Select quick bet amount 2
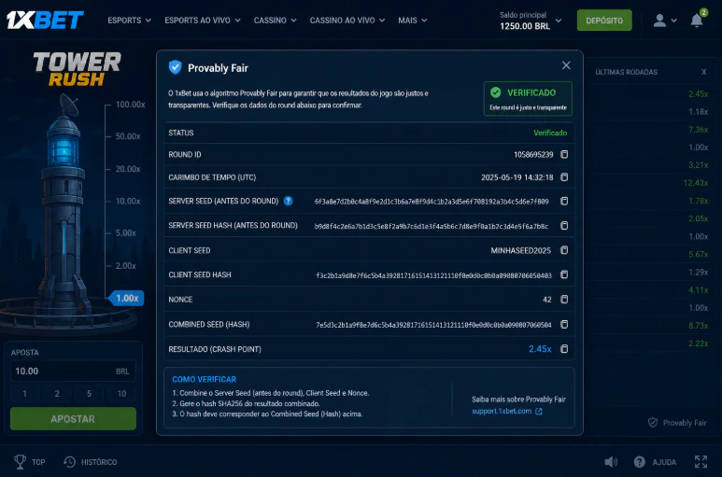The image size is (722, 477). point(57,393)
